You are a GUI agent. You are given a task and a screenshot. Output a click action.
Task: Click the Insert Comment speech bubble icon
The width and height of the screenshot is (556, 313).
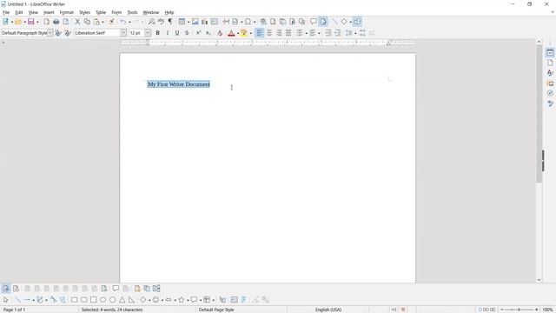314,22
